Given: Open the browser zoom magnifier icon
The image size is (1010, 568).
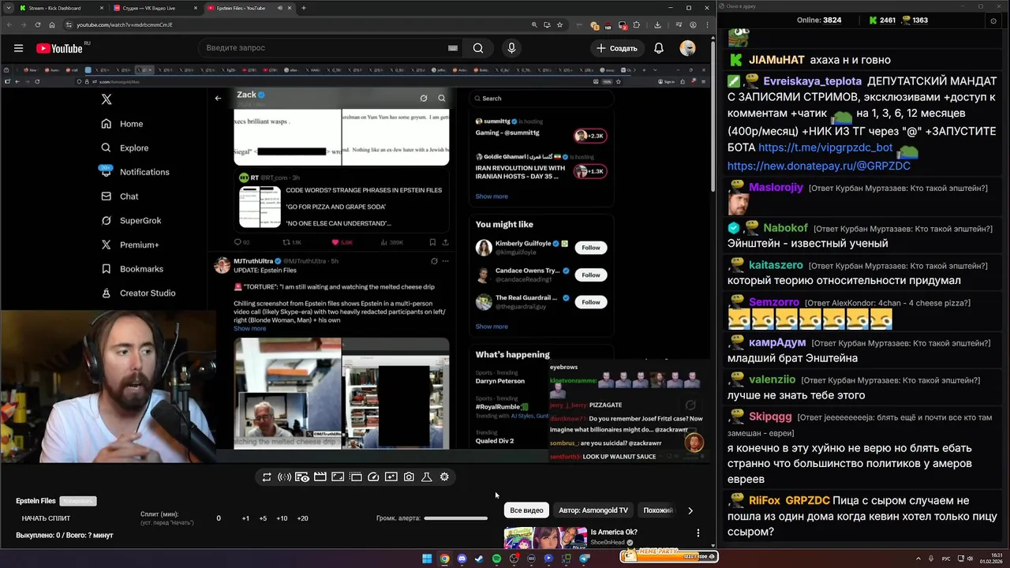Looking at the screenshot, I should click(534, 24).
